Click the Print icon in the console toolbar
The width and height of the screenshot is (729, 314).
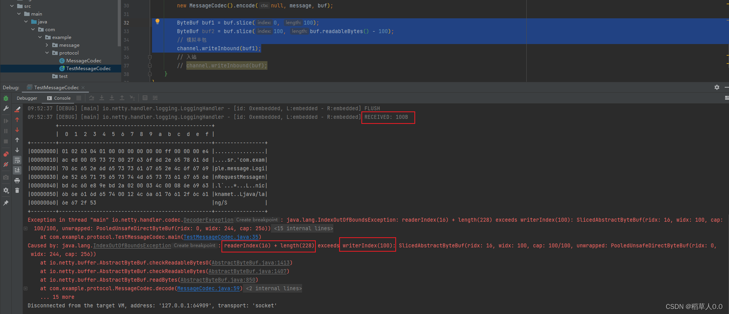pyautogui.click(x=17, y=180)
